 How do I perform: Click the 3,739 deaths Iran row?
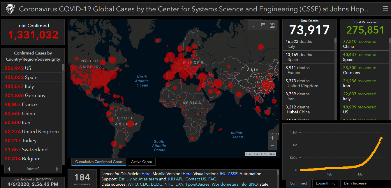(308, 96)
